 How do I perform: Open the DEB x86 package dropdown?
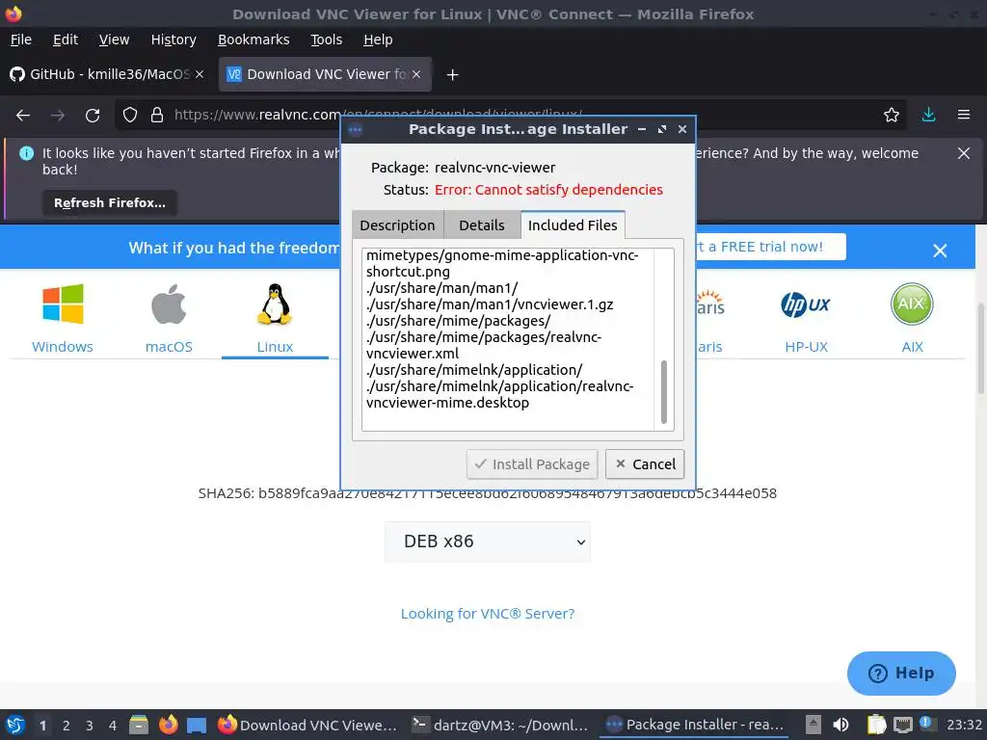tap(488, 542)
